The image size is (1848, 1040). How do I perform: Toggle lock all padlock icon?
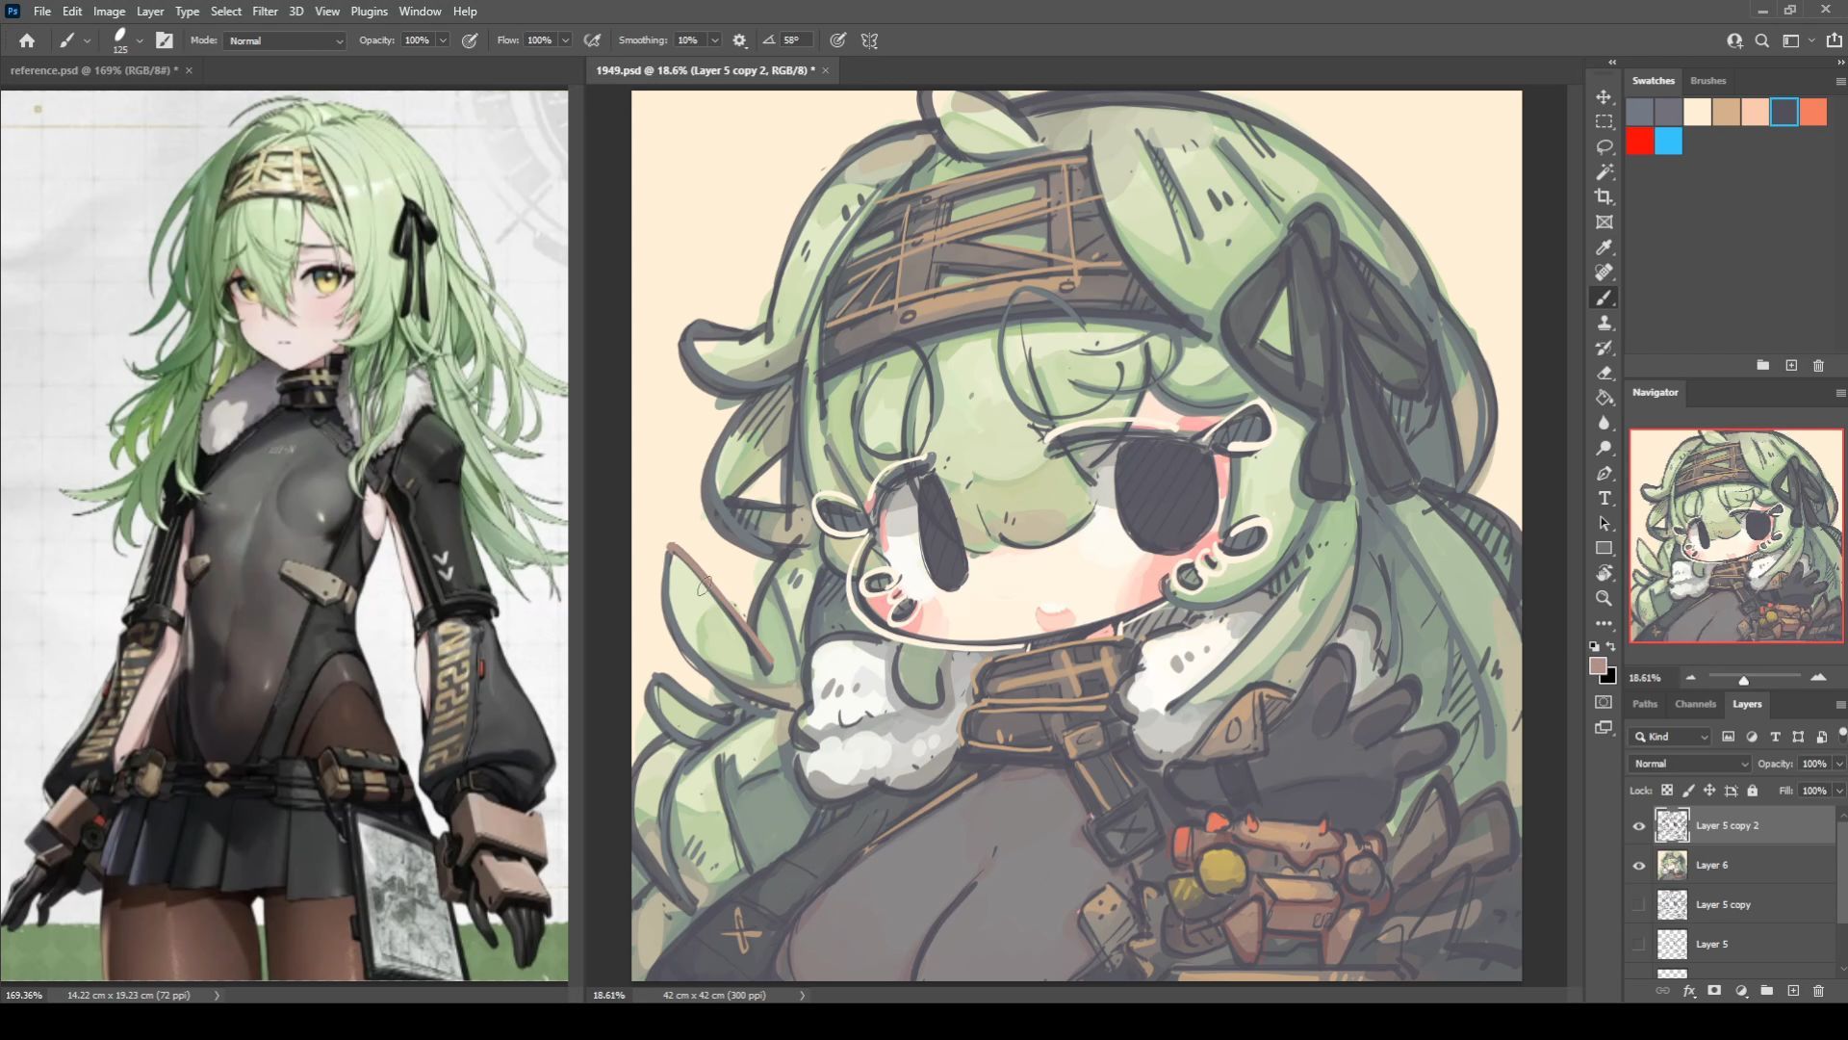tap(1753, 791)
